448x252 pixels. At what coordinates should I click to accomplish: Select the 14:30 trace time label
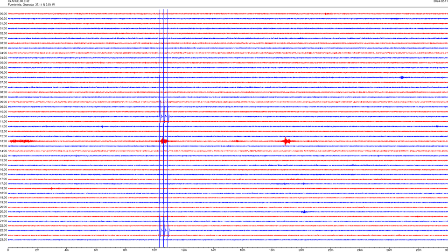[x=3, y=156]
